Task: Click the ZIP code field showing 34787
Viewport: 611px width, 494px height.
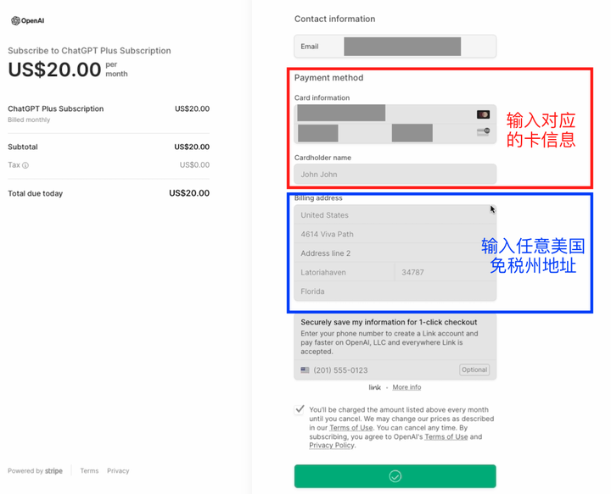Action: pos(445,273)
